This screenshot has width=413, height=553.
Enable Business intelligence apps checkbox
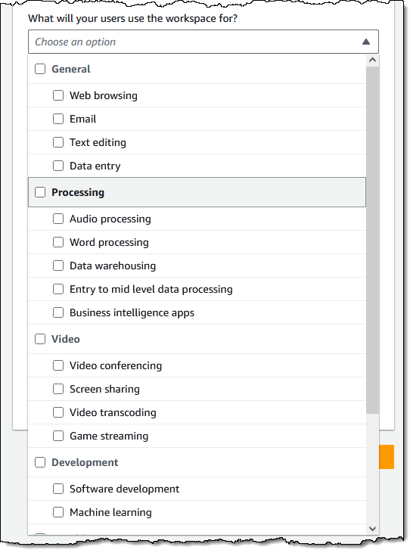58,312
